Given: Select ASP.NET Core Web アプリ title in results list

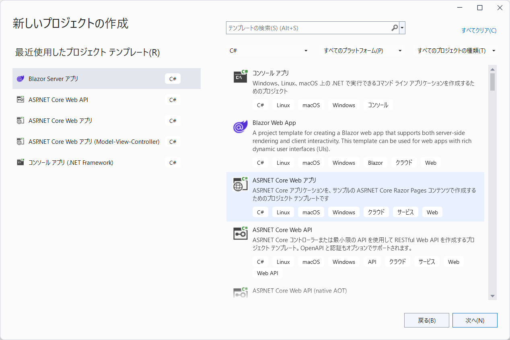Looking at the screenshot, I should 284,180.
